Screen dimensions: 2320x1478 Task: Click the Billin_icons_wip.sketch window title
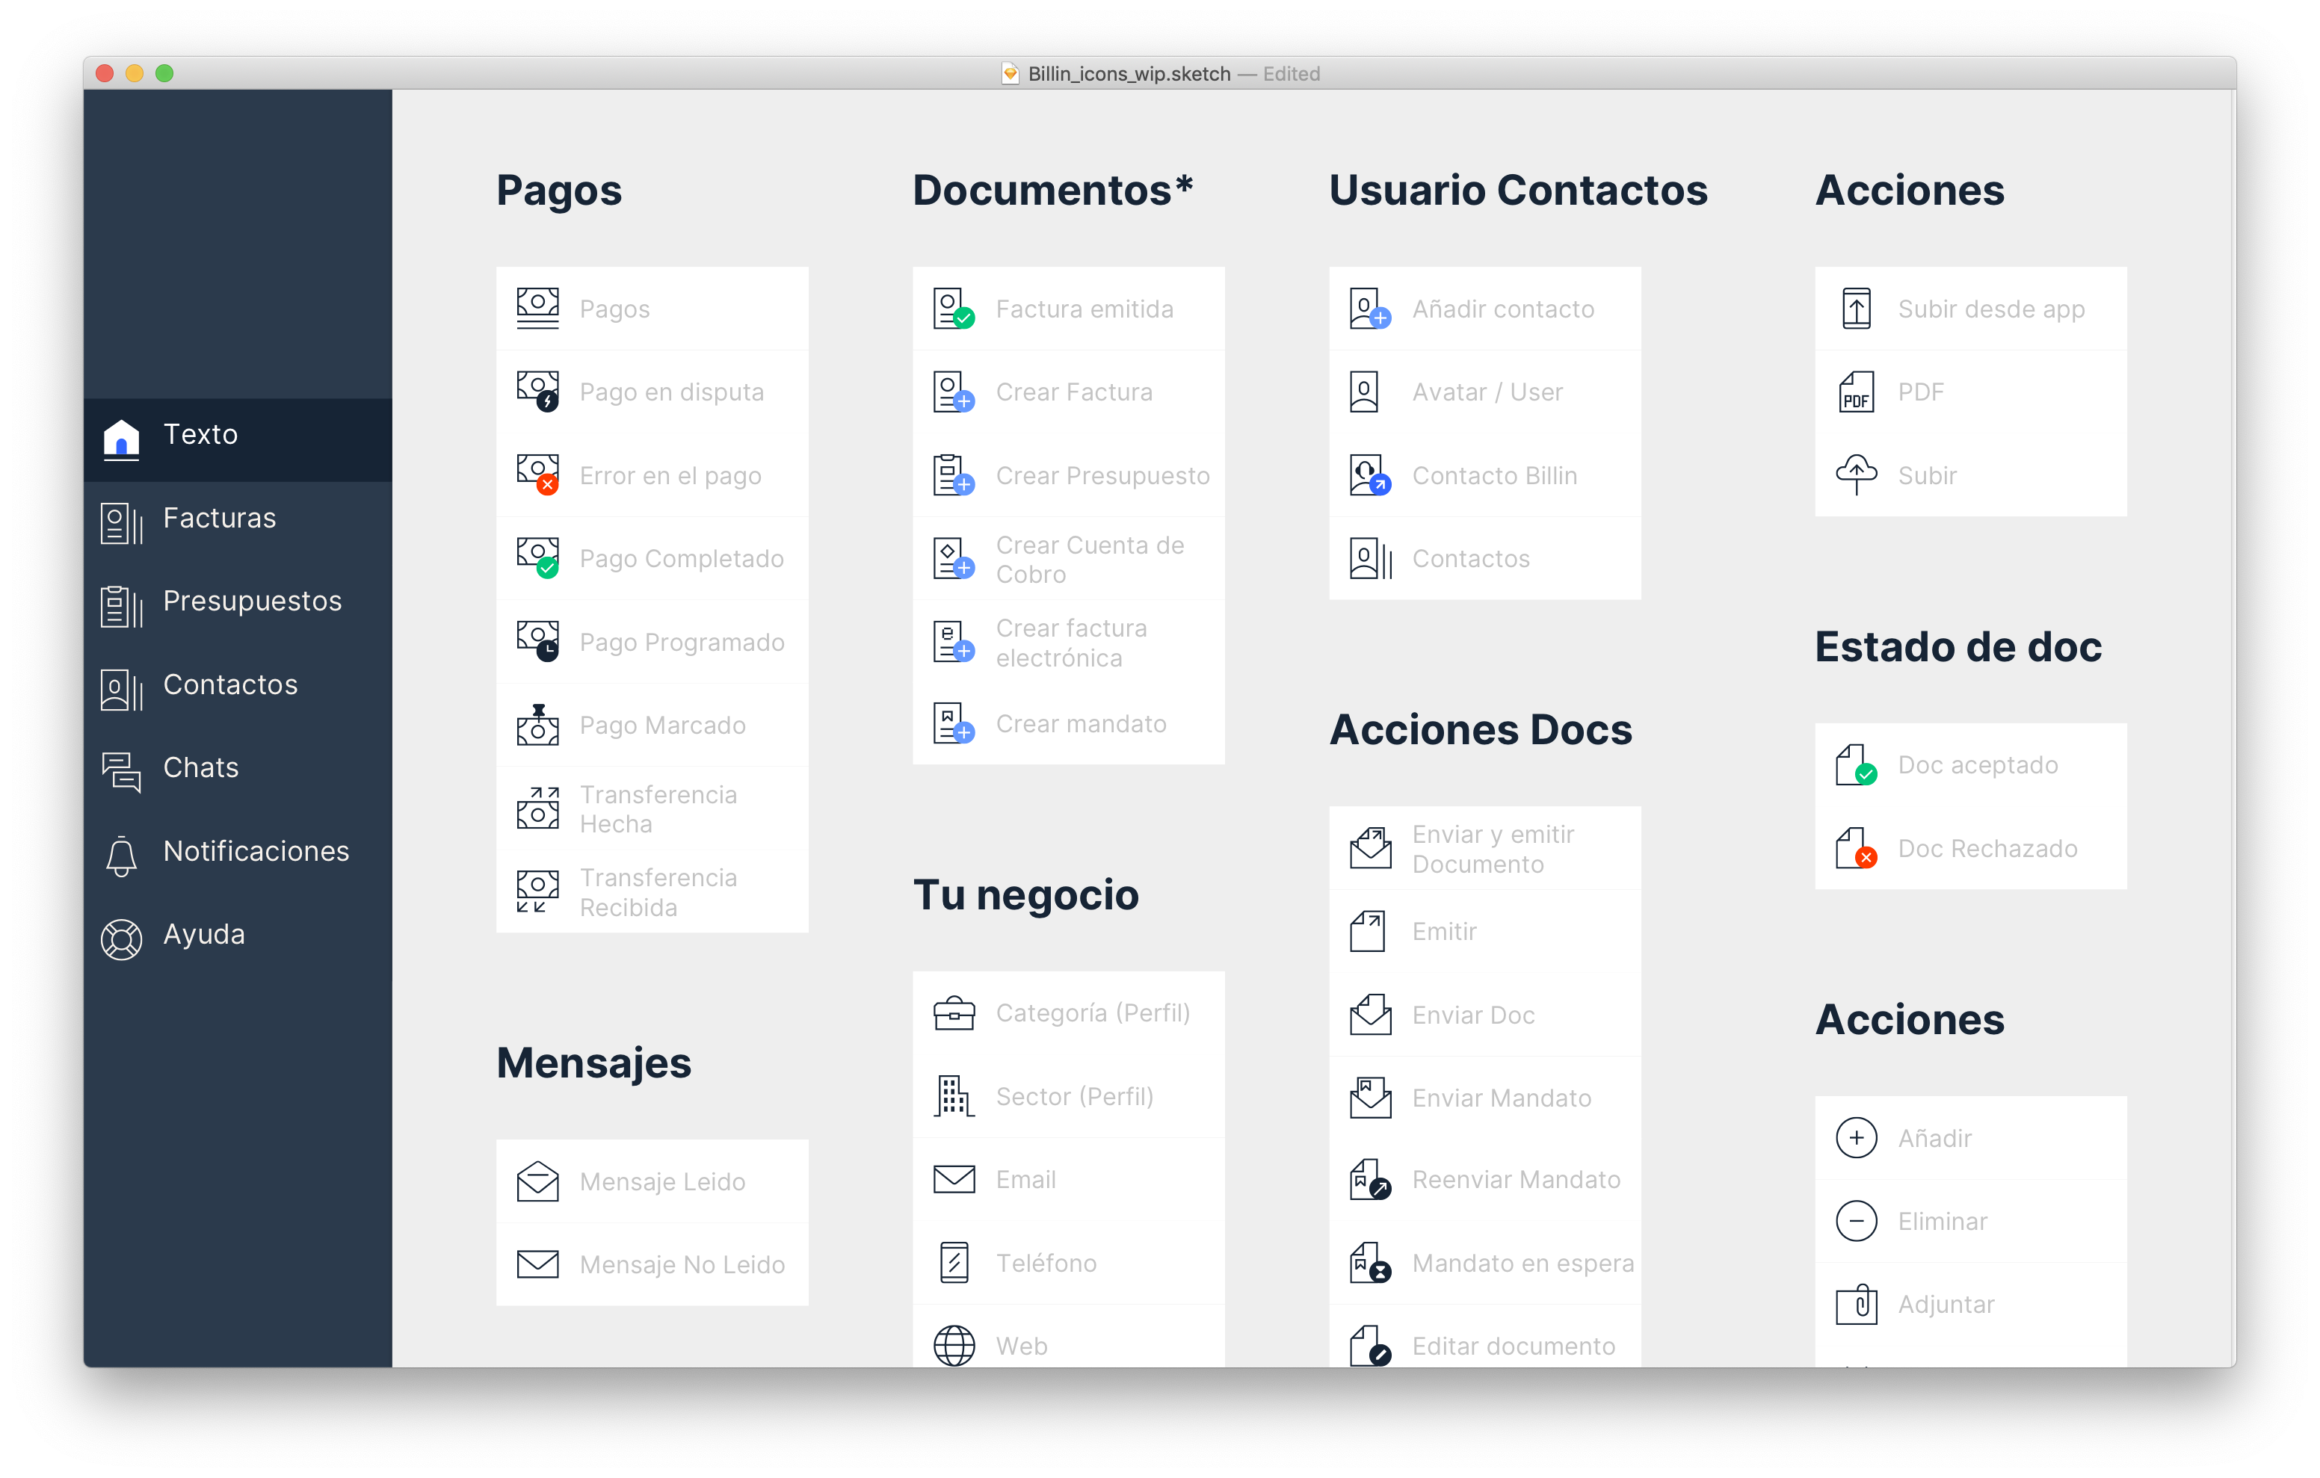pyautogui.click(x=1128, y=73)
